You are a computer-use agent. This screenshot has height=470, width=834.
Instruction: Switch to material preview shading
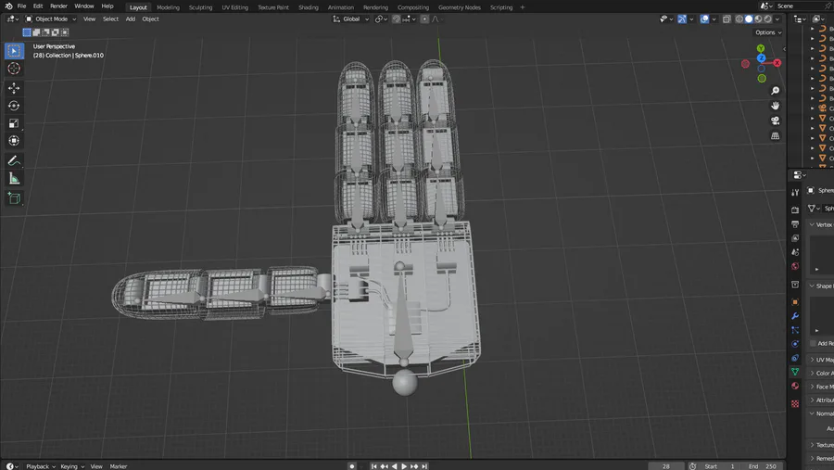pos(758,19)
